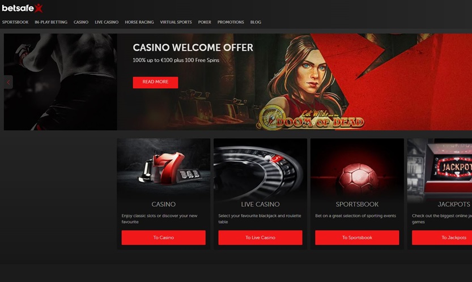The image size is (472, 282).
Task: Go to Horse Racing section
Action: (x=139, y=22)
